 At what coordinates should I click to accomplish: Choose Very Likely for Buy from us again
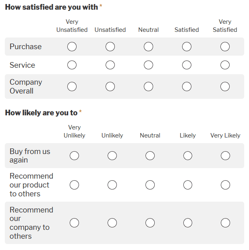225,156
